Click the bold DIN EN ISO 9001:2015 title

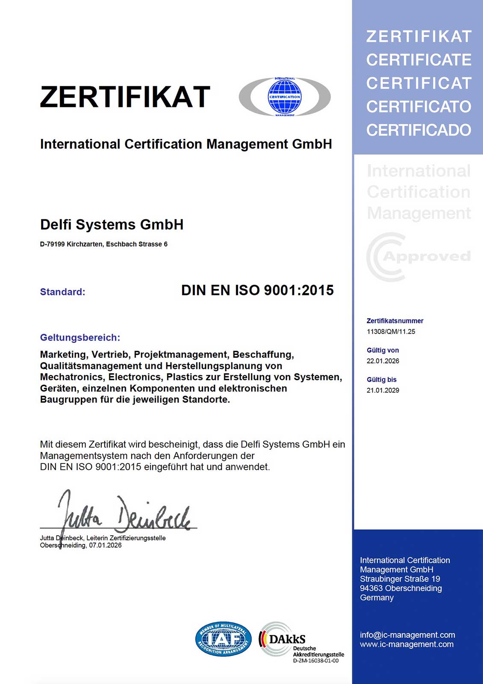pos(257,290)
